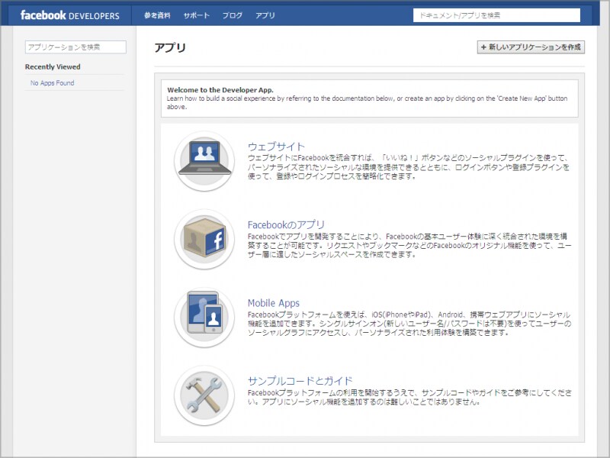Select アプリ in the top navigation bar
Viewport: 610px width, 458px height.
tap(265, 15)
